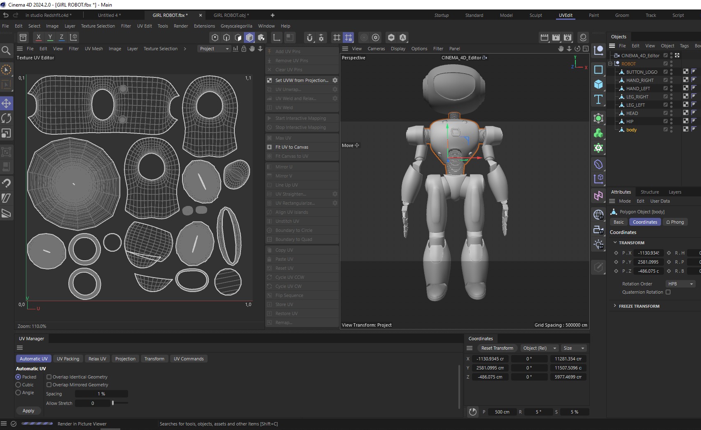This screenshot has width=701, height=430.
Task: Click the green Cloner MoGraph icon
Action: point(598,133)
